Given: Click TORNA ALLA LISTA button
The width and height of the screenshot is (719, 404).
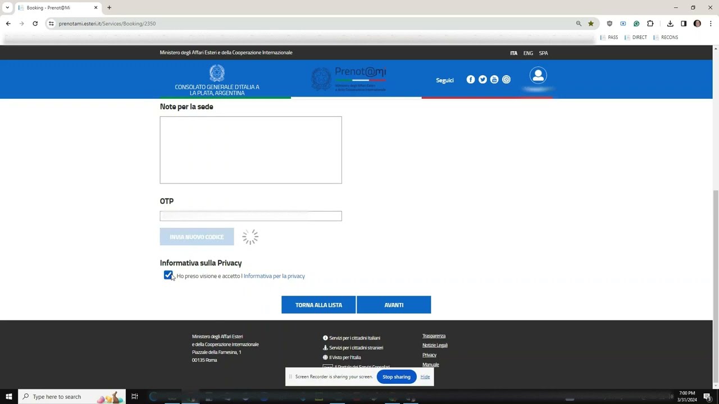Looking at the screenshot, I should [x=318, y=305].
